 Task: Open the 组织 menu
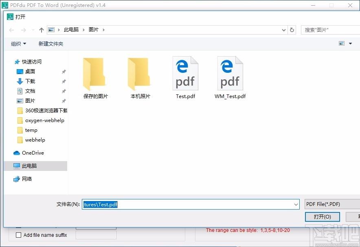tap(19, 44)
